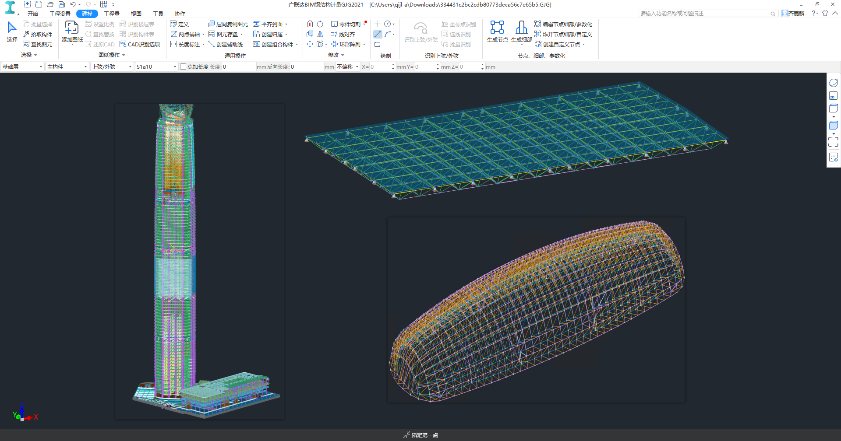Click the 生成节点 (generate nodes) icon
Image resolution: width=841 pixels, height=441 pixels.
pos(497,28)
